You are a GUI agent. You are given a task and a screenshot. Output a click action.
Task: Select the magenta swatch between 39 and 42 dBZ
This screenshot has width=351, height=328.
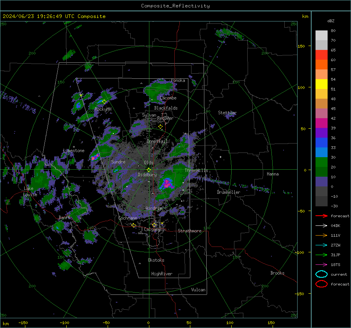[x=321, y=123]
